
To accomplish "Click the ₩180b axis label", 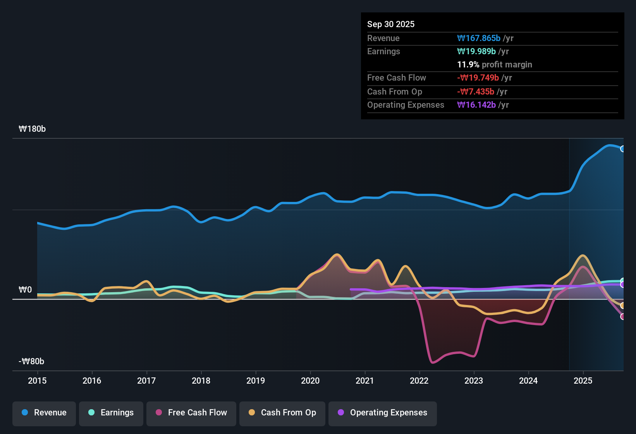I will tap(33, 129).
